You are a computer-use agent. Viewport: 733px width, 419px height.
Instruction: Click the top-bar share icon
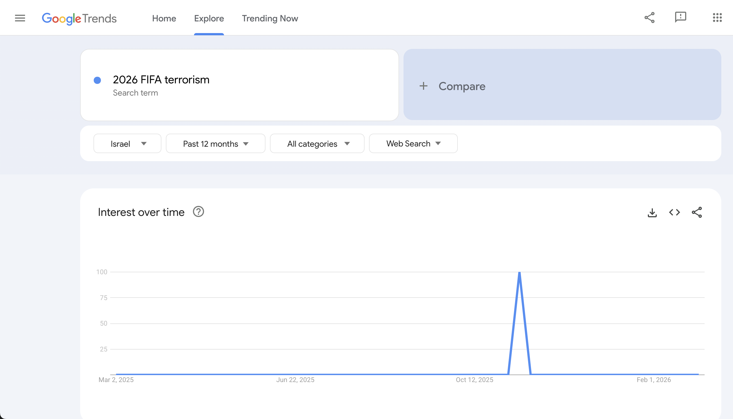point(650,18)
